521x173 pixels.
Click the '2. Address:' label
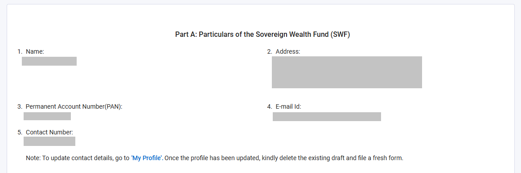(284, 51)
